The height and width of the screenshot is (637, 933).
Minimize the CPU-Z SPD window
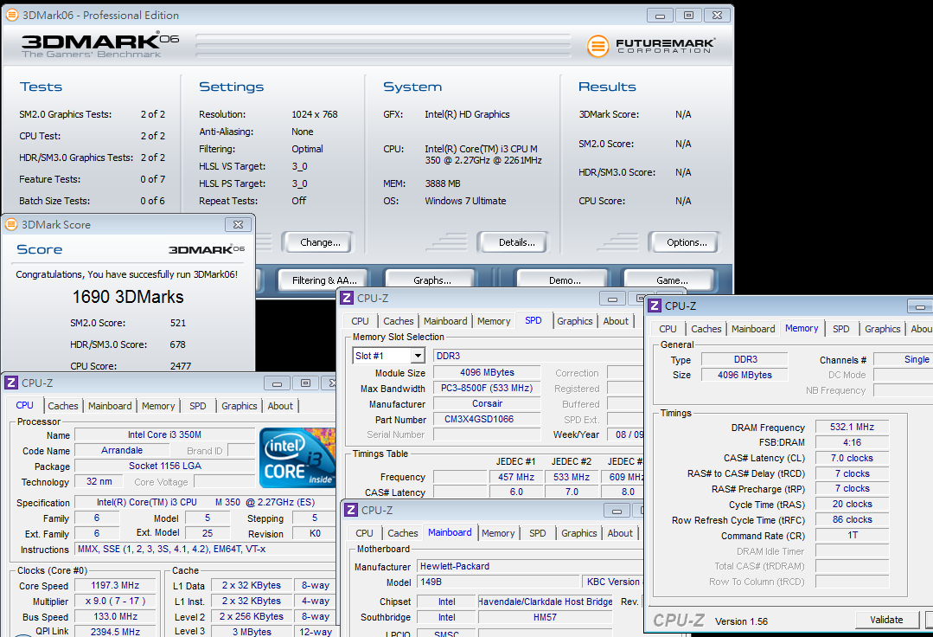(x=612, y=299)
